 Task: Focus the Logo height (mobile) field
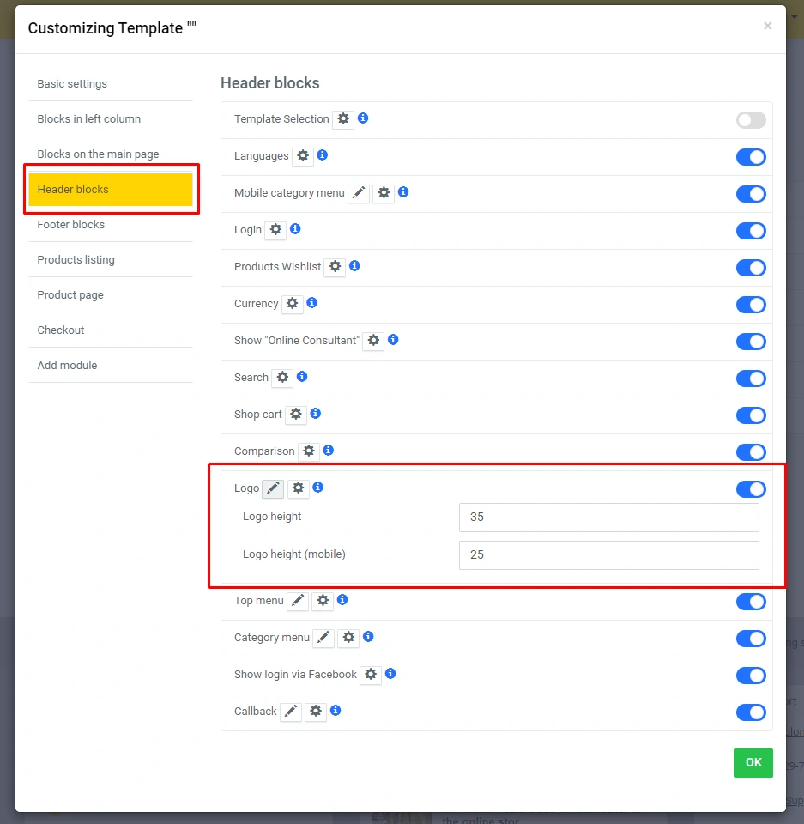pos(608,555)
